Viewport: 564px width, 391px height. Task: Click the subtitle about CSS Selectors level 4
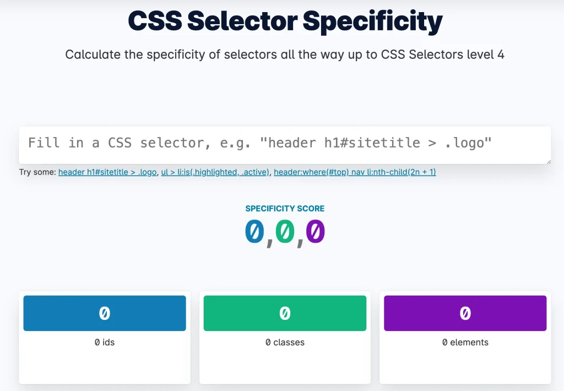point(285,55)
